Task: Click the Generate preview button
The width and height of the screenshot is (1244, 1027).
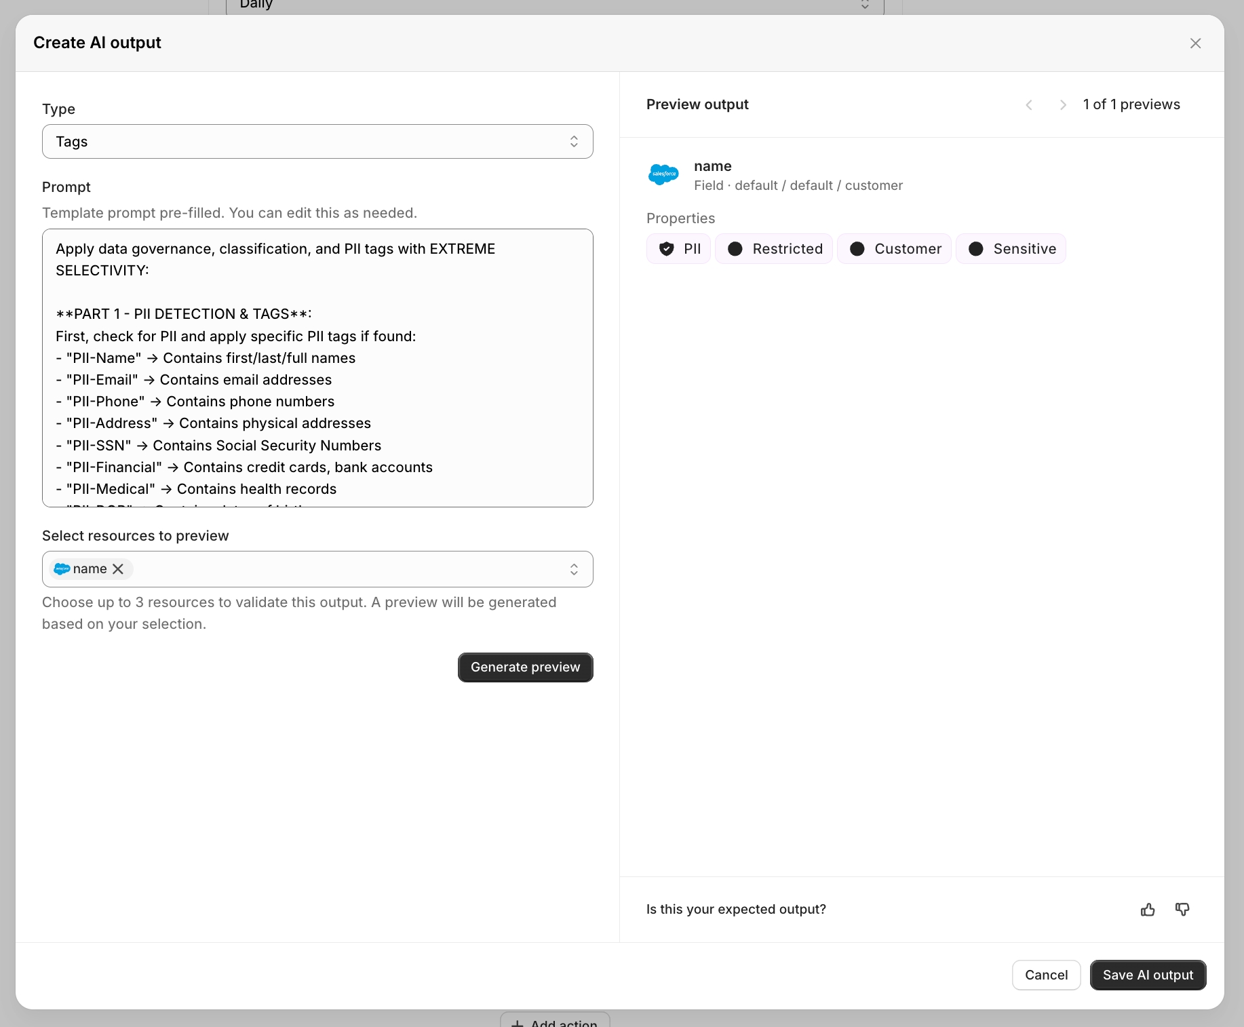Action: [525, 667]
